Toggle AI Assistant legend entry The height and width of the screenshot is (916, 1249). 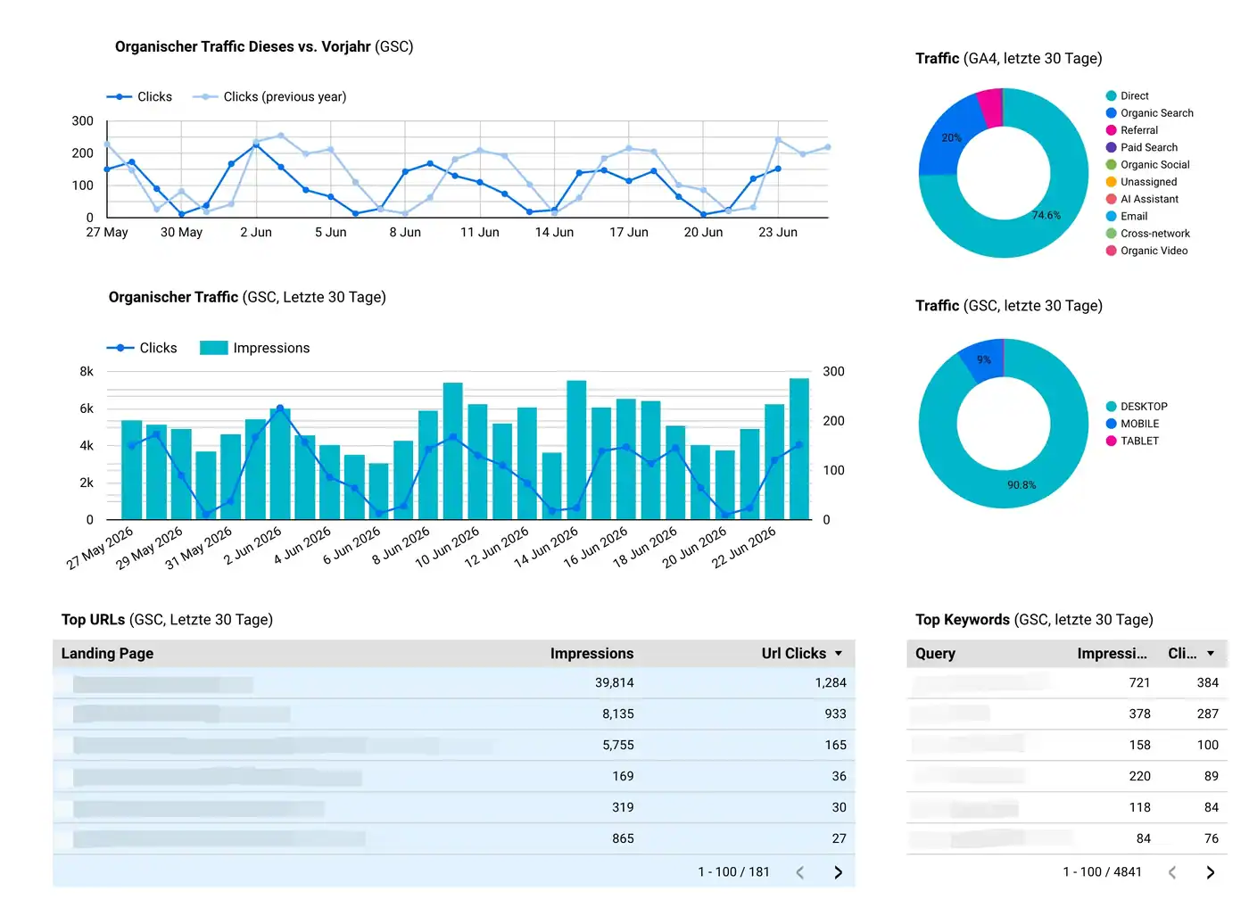pos(1142,199)
